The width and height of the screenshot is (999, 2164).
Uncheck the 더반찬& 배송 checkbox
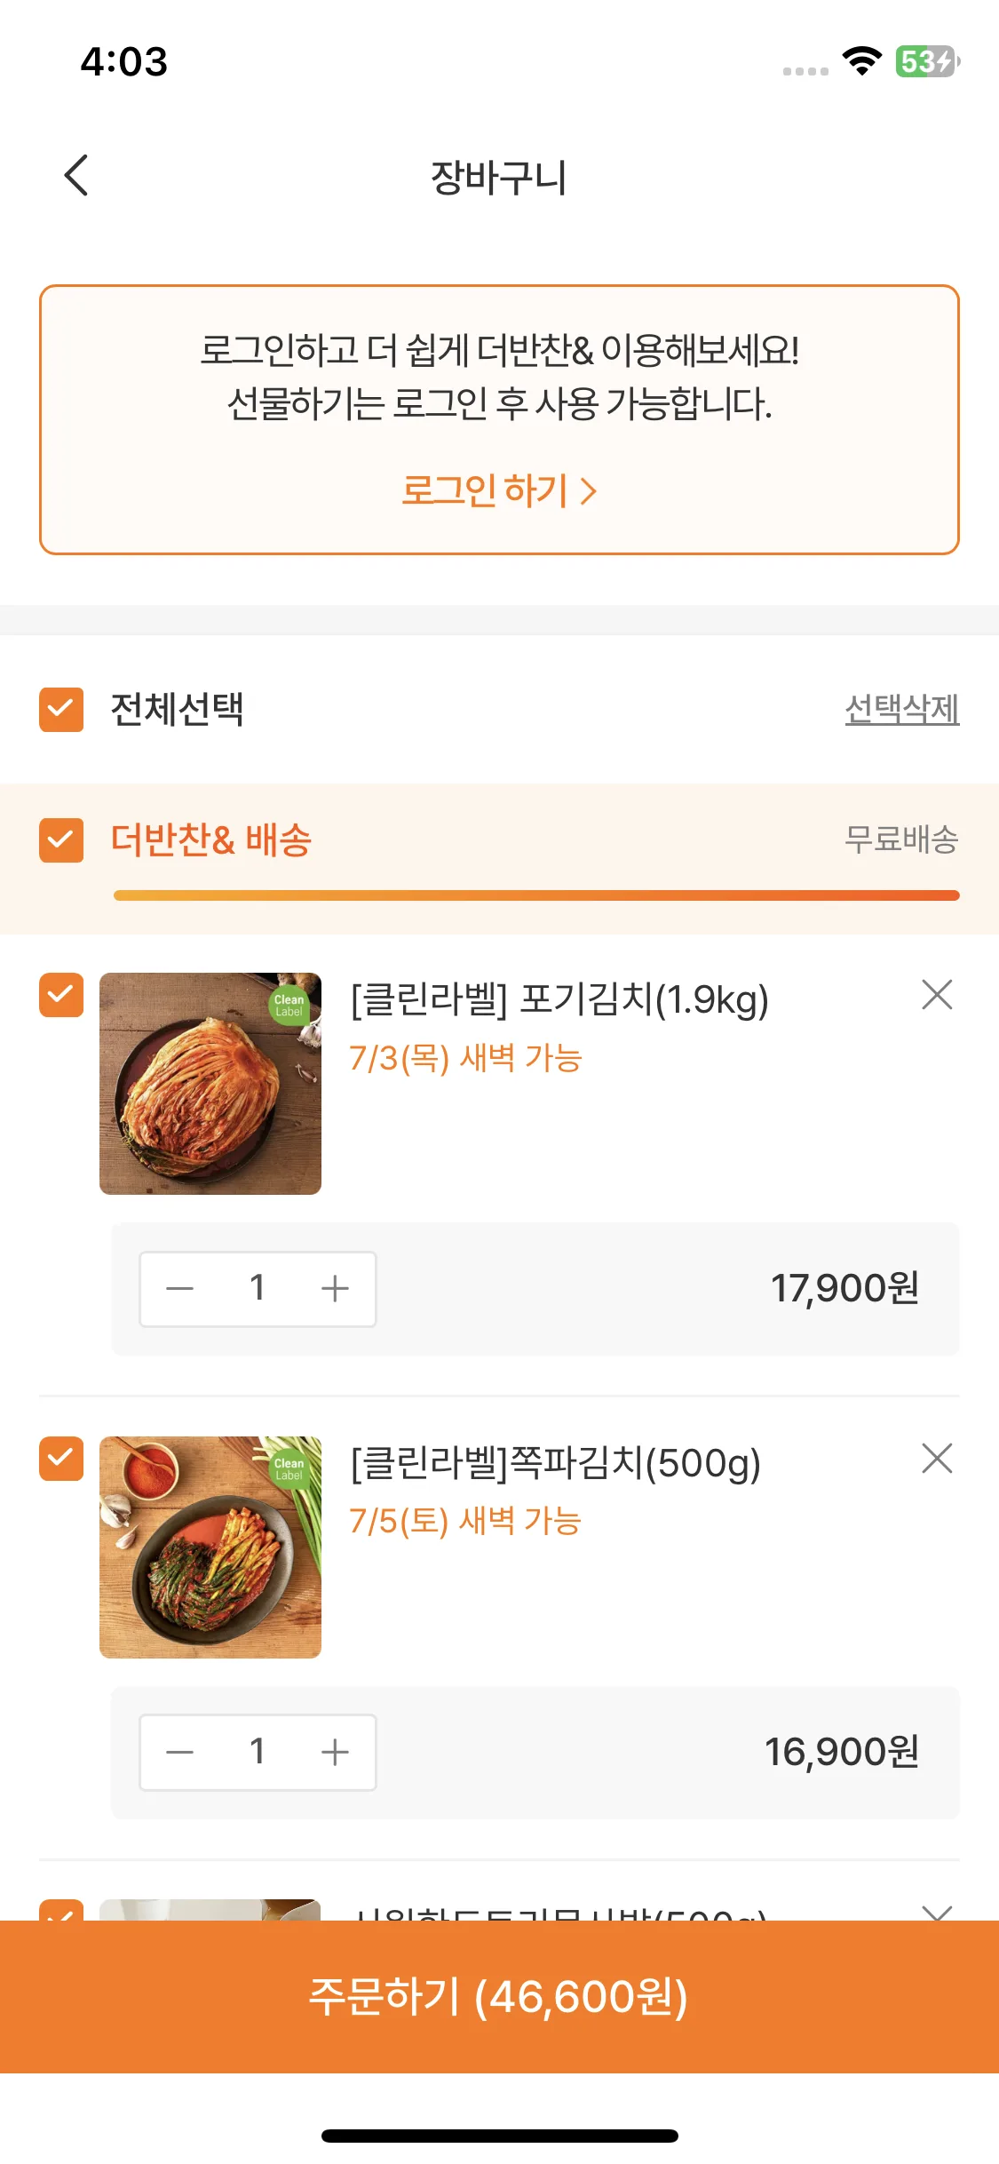click(x=61, y=840)
